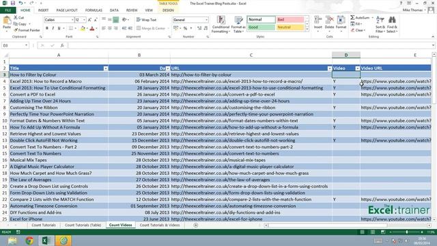Open the DATA ribbon tab
The width and height of the screenshot is (437, 246).
(x=114, y=10)
